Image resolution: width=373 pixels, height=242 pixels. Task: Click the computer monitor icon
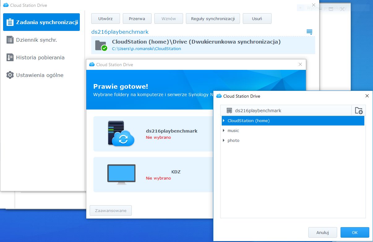click(x=121, y=175)
